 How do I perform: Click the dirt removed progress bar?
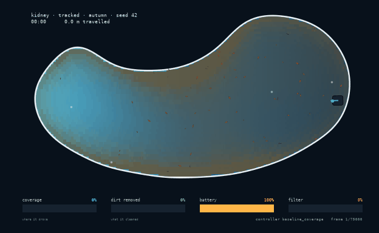coord(148,208)
